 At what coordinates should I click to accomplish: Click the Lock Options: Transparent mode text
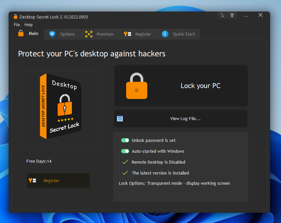(x=174, y=183)
